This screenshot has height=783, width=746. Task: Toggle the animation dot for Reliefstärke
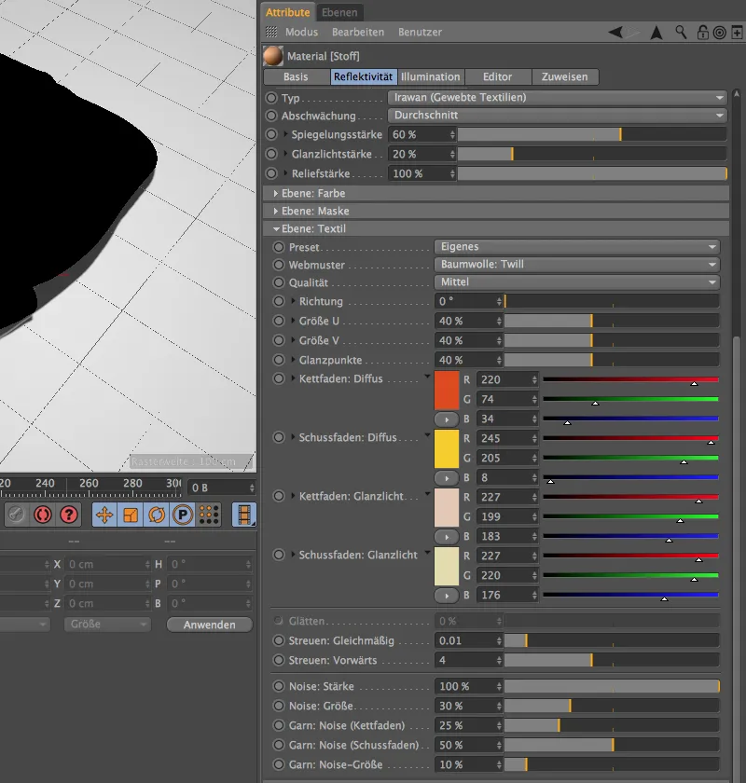(270, 173)
